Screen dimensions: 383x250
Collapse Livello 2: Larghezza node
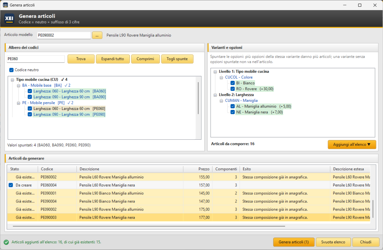point(215,95)
